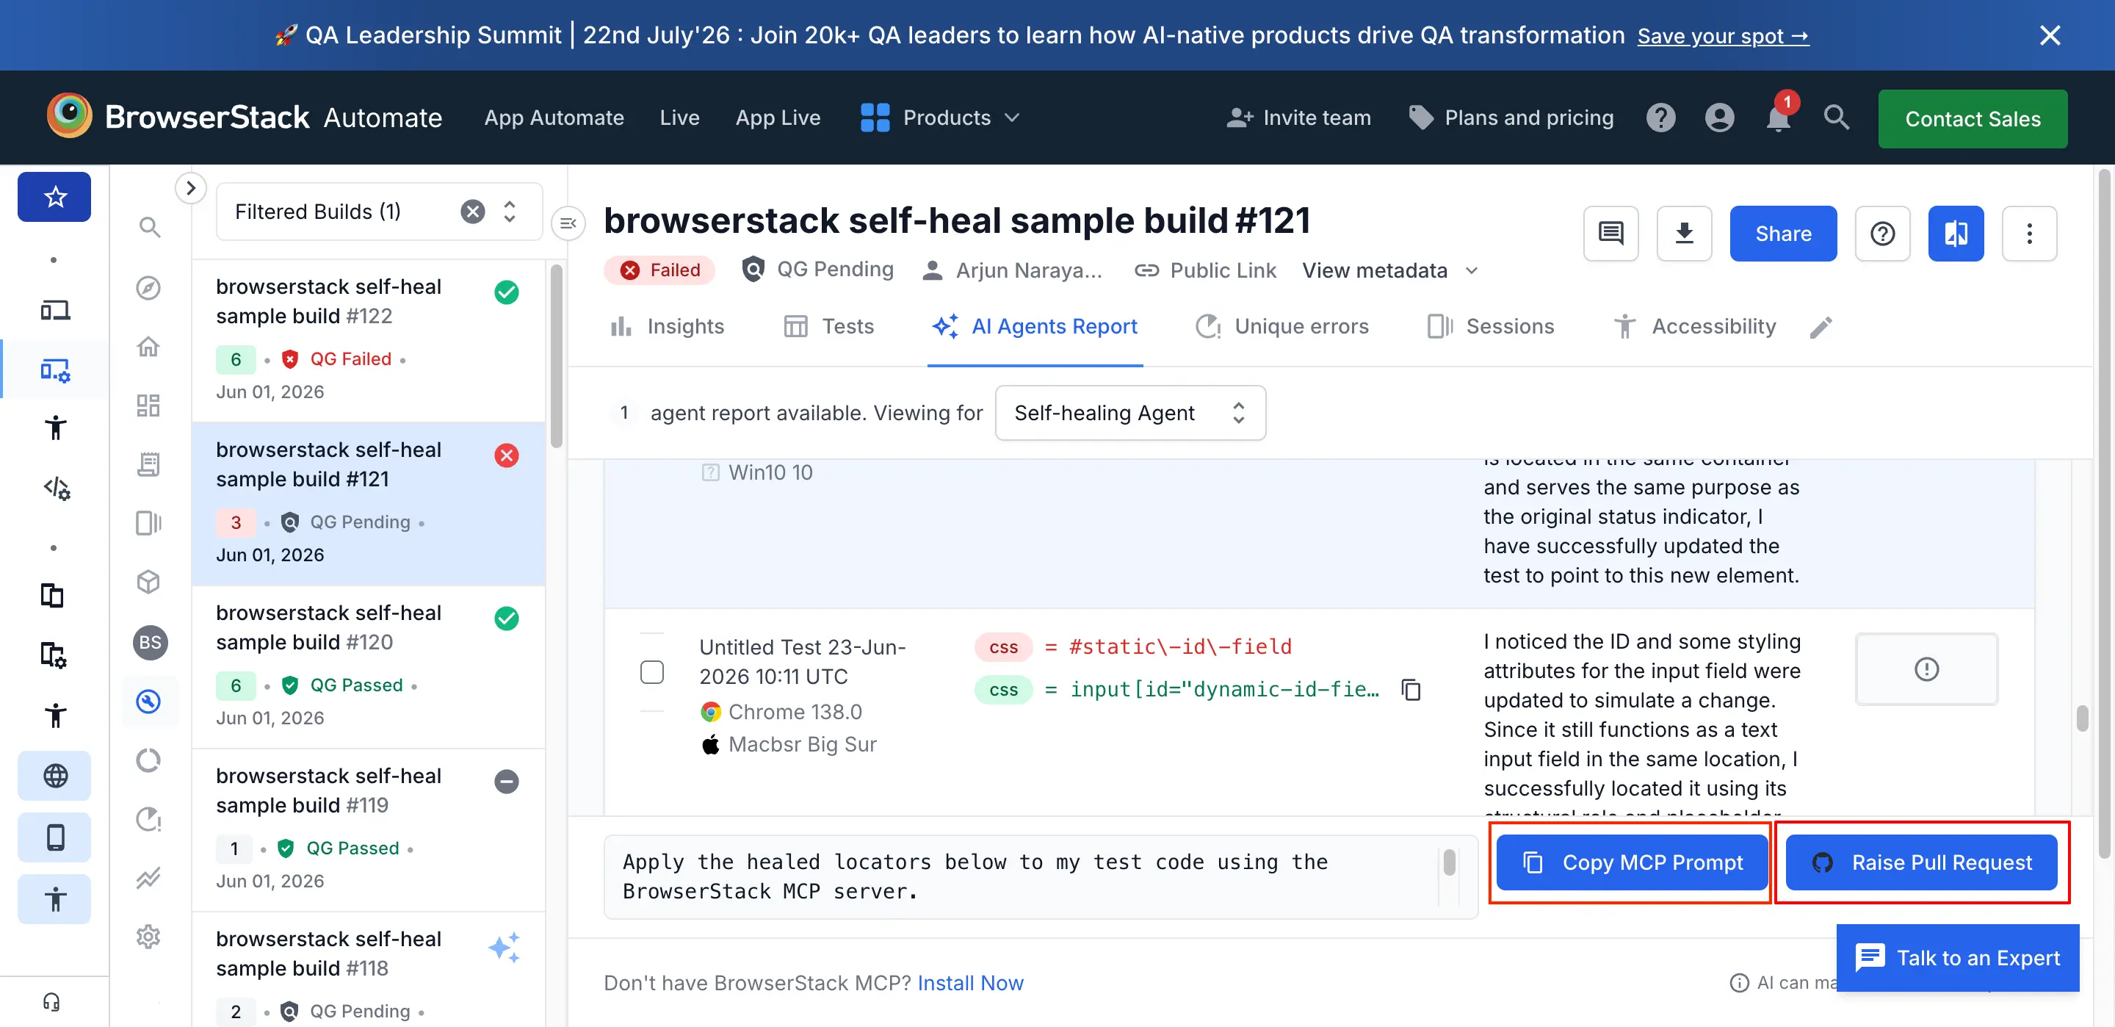Screen dimensions: 2115x1027
Task: Click Copy MCP Prompt button
Action: point(1631,862)
